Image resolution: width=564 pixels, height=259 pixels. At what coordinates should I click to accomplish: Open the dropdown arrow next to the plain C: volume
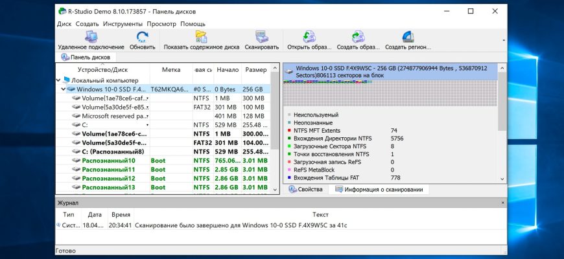(x=147, y=125)
